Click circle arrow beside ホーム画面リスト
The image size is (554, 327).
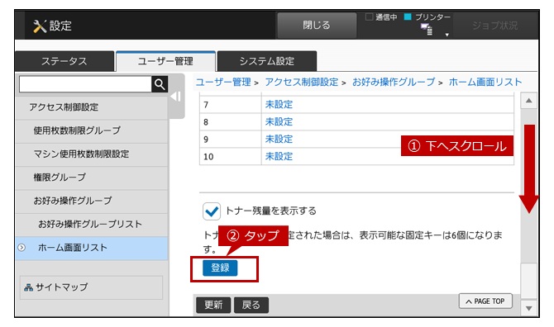click(x=21, y=248)
